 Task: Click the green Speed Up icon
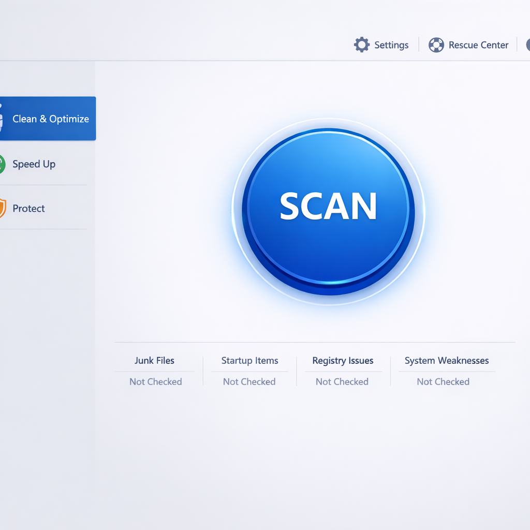pyautogui.click(x=3, y=164)
